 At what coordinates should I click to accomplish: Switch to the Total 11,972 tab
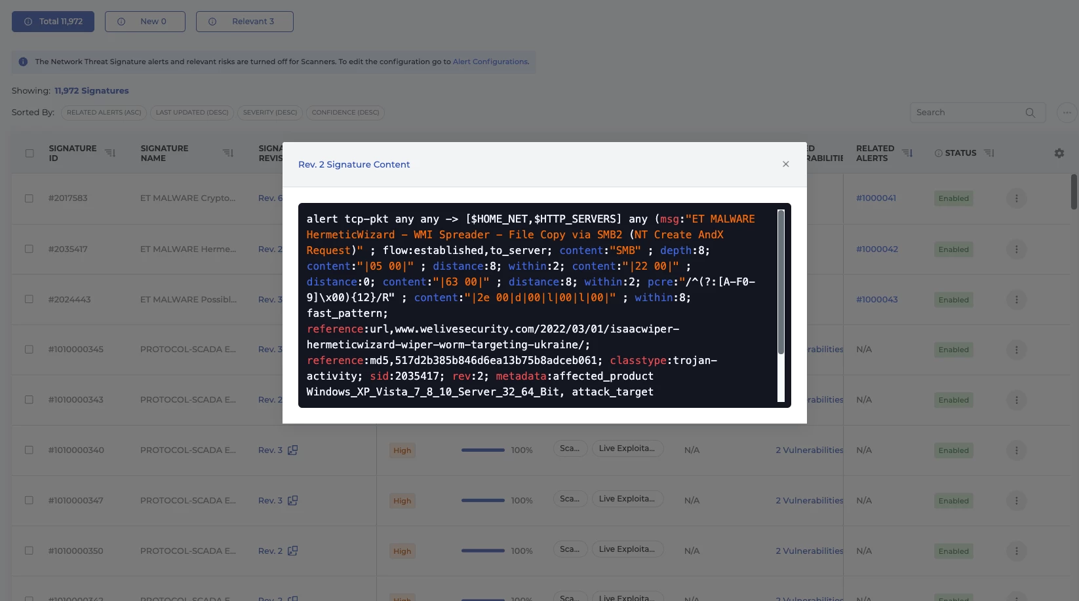[x=53, y=22]
